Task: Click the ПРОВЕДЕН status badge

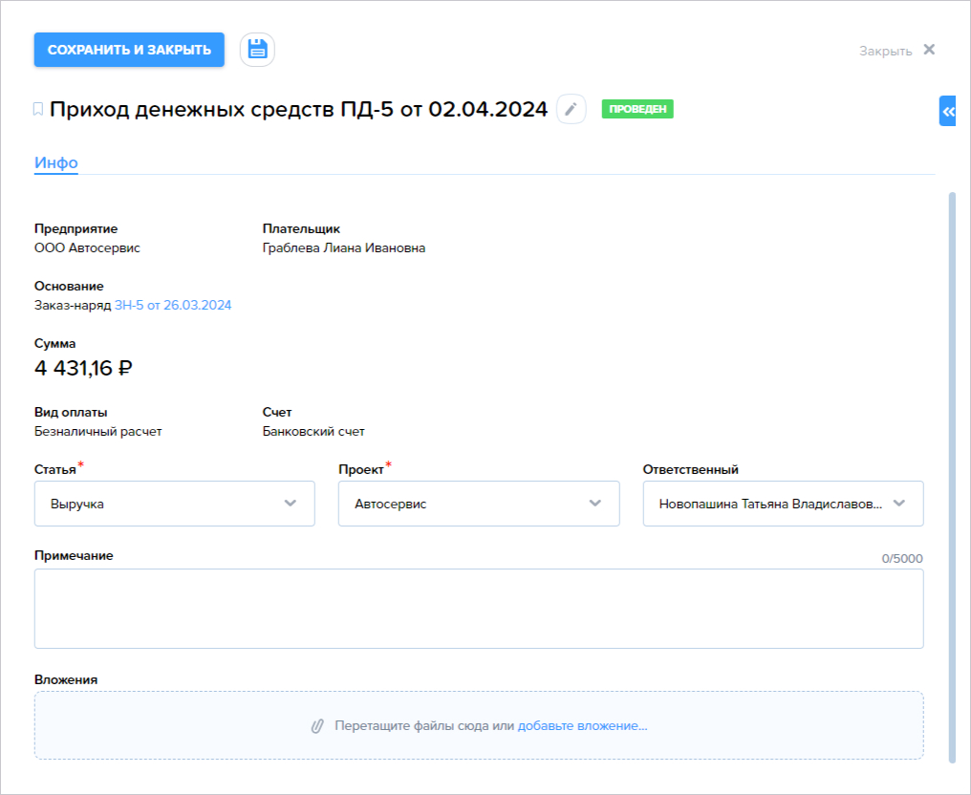Action: tap(637, 109)
